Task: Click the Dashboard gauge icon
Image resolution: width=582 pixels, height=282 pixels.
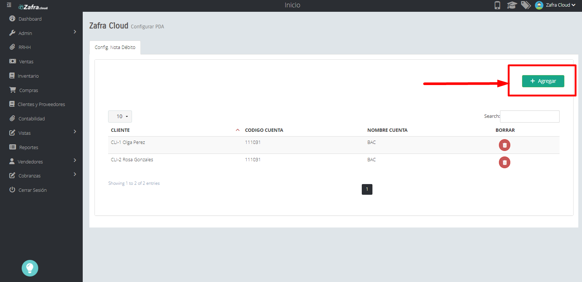Action: [12, 18]
